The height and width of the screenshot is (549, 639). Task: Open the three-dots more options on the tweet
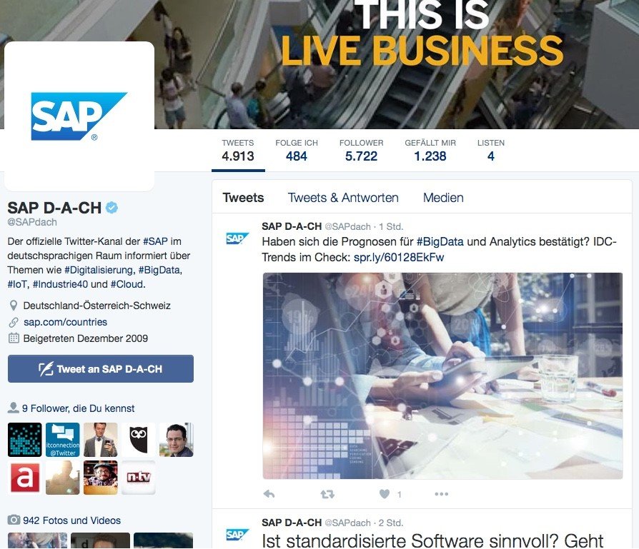tap(441, 494)
